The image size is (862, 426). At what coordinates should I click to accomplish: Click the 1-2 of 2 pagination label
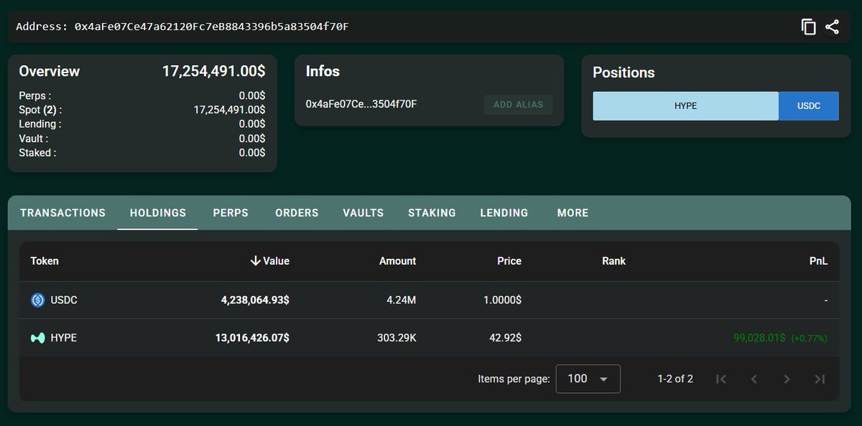point(675,379)
